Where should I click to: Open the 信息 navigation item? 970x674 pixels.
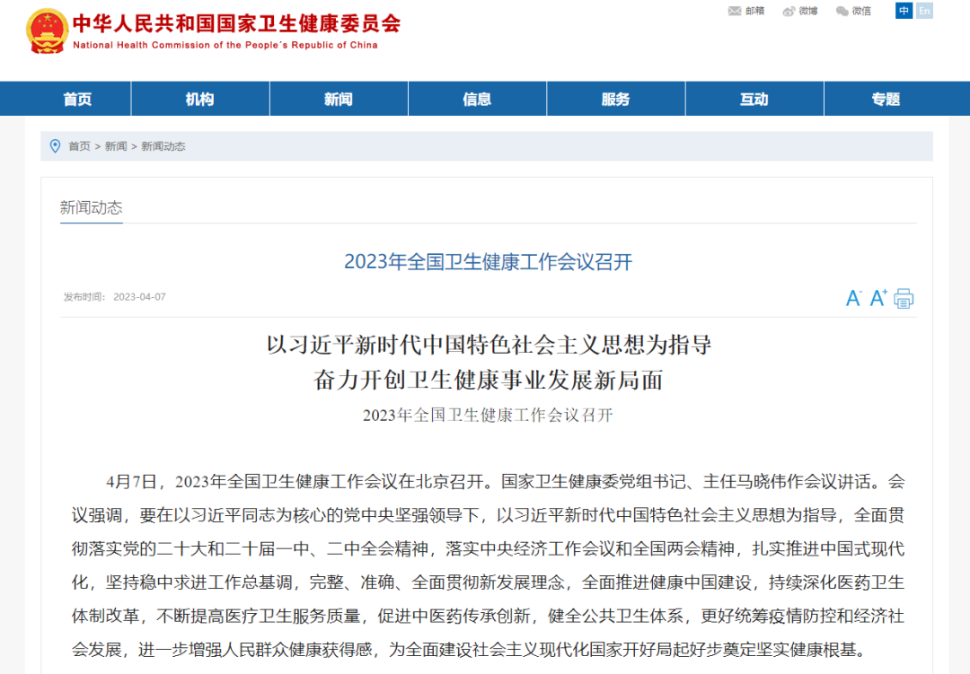click(x=477, y=100)
